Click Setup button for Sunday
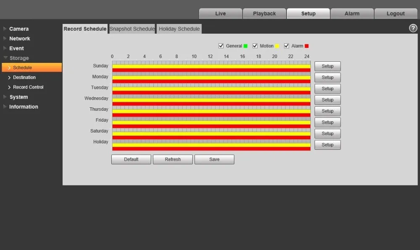The width and height of the screenshot is (420, 250). point(327,66)
